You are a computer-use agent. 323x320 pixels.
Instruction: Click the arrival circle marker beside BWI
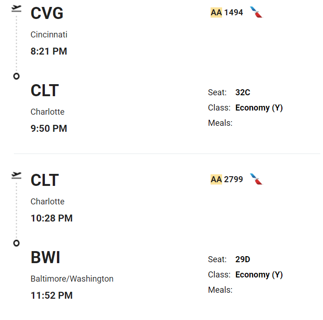pyautogui.click(x=17, y=243)
